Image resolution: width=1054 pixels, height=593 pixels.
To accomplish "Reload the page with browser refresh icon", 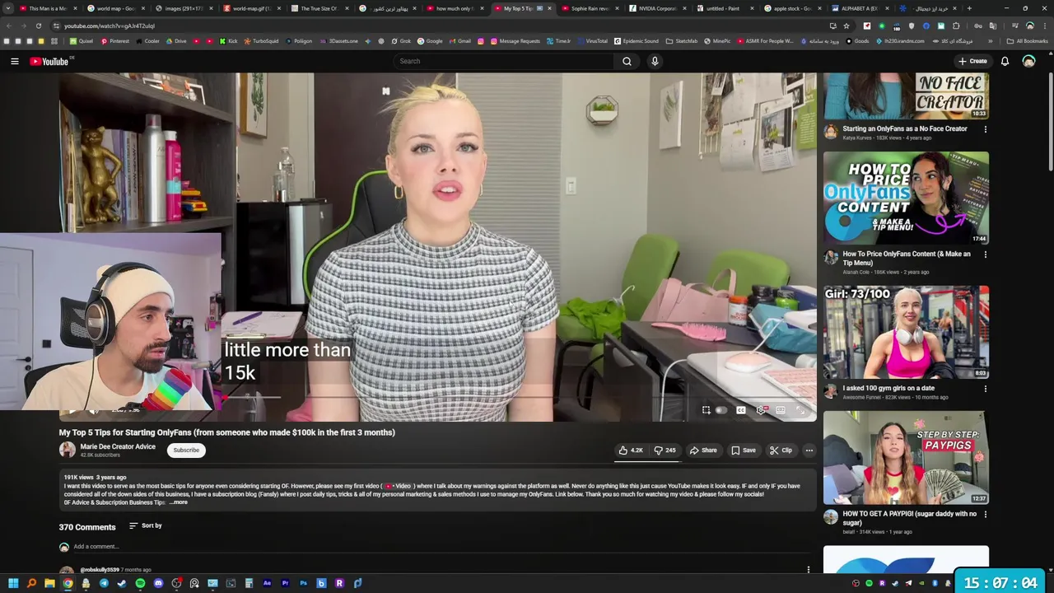I will pos(38,26).
